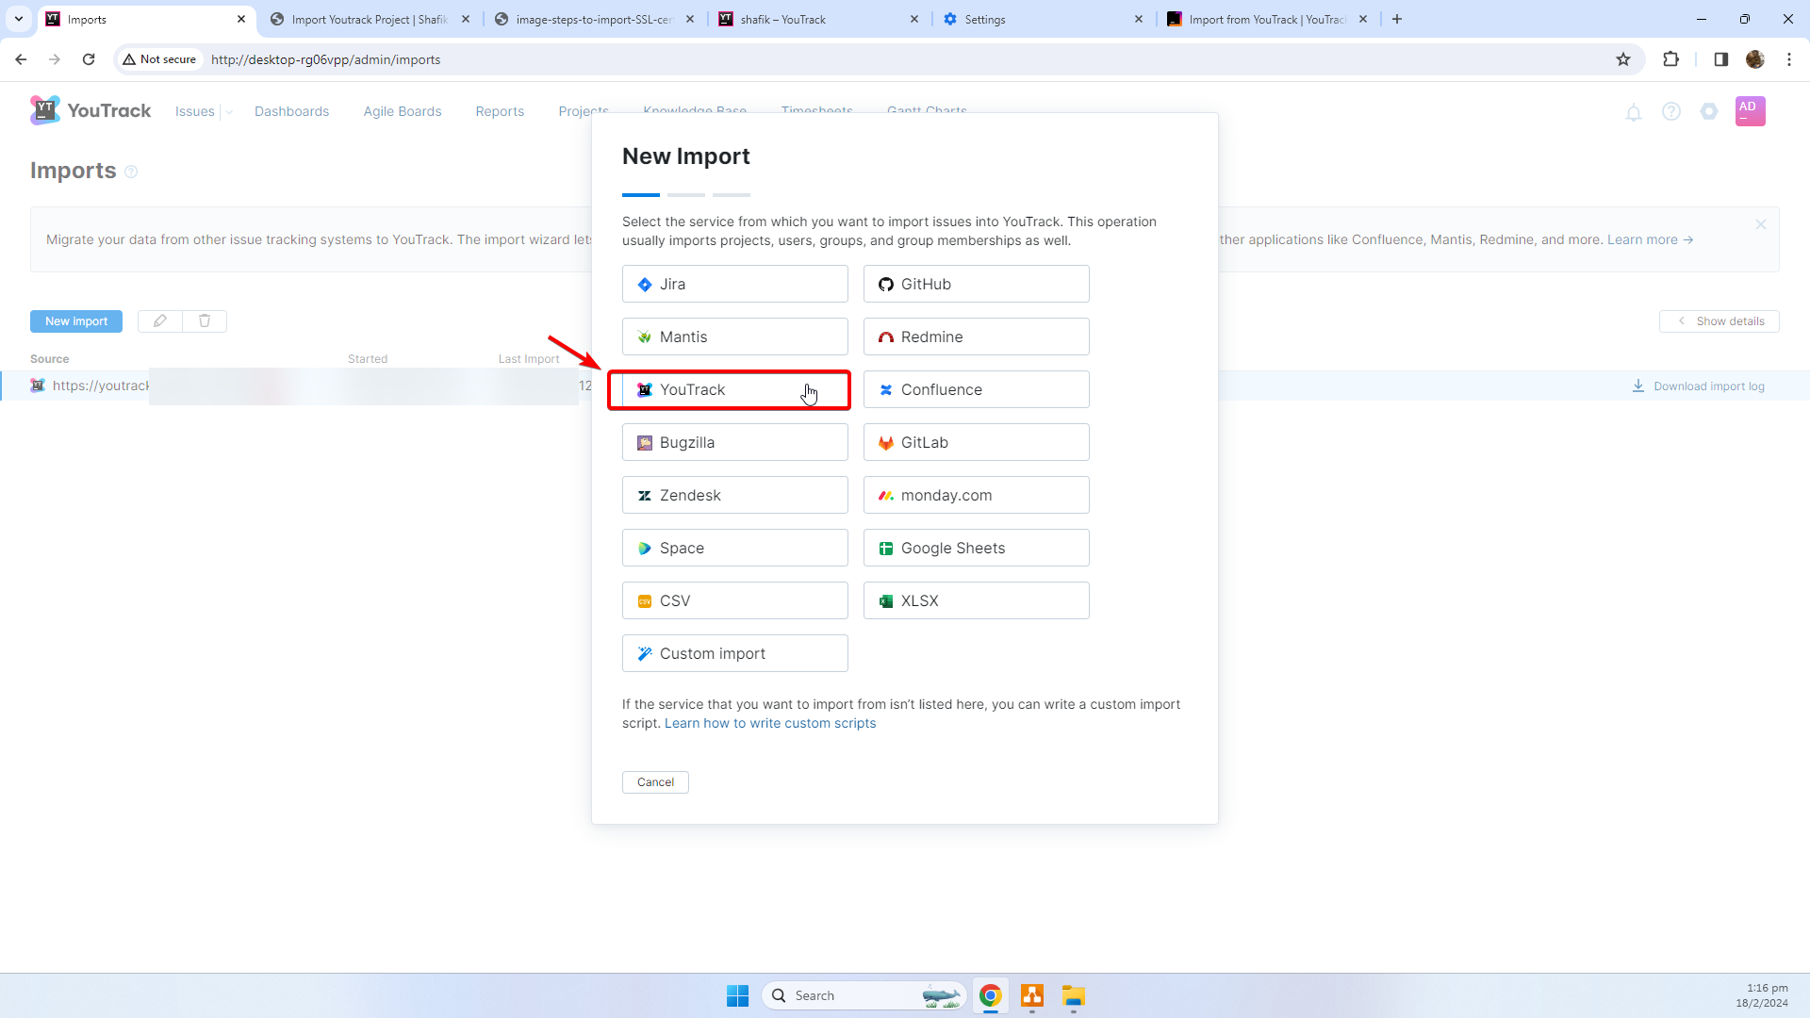Click the Windows Start button in taskbar
The width and height of the screenshot is (1810, 1018).
tap(737, 995)
